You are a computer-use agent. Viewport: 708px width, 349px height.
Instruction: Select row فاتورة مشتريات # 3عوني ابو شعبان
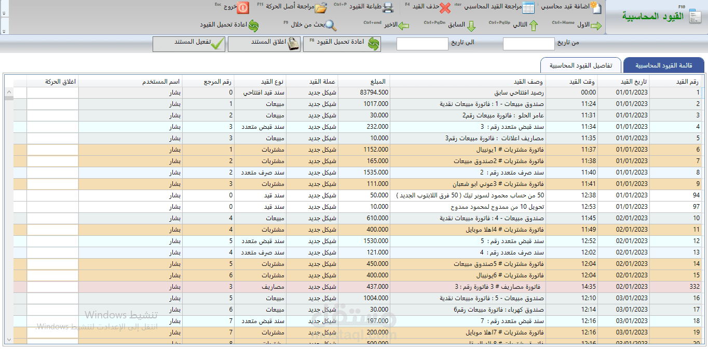point(357,184)
